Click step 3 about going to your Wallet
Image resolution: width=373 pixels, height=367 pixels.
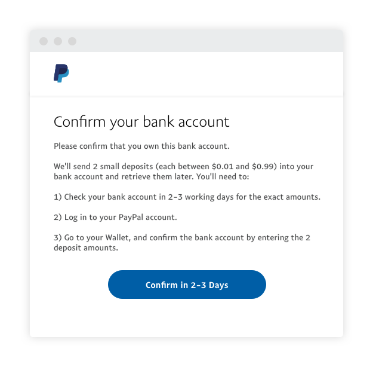(x=181, y=243)
